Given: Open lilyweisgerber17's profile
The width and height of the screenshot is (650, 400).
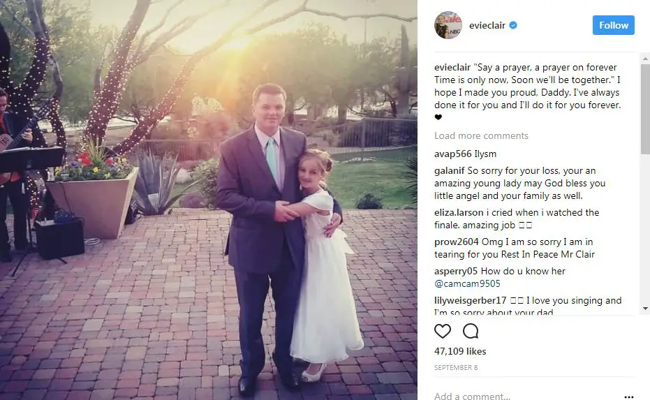Looking at the screenshot, I should (x=470, y=300).
